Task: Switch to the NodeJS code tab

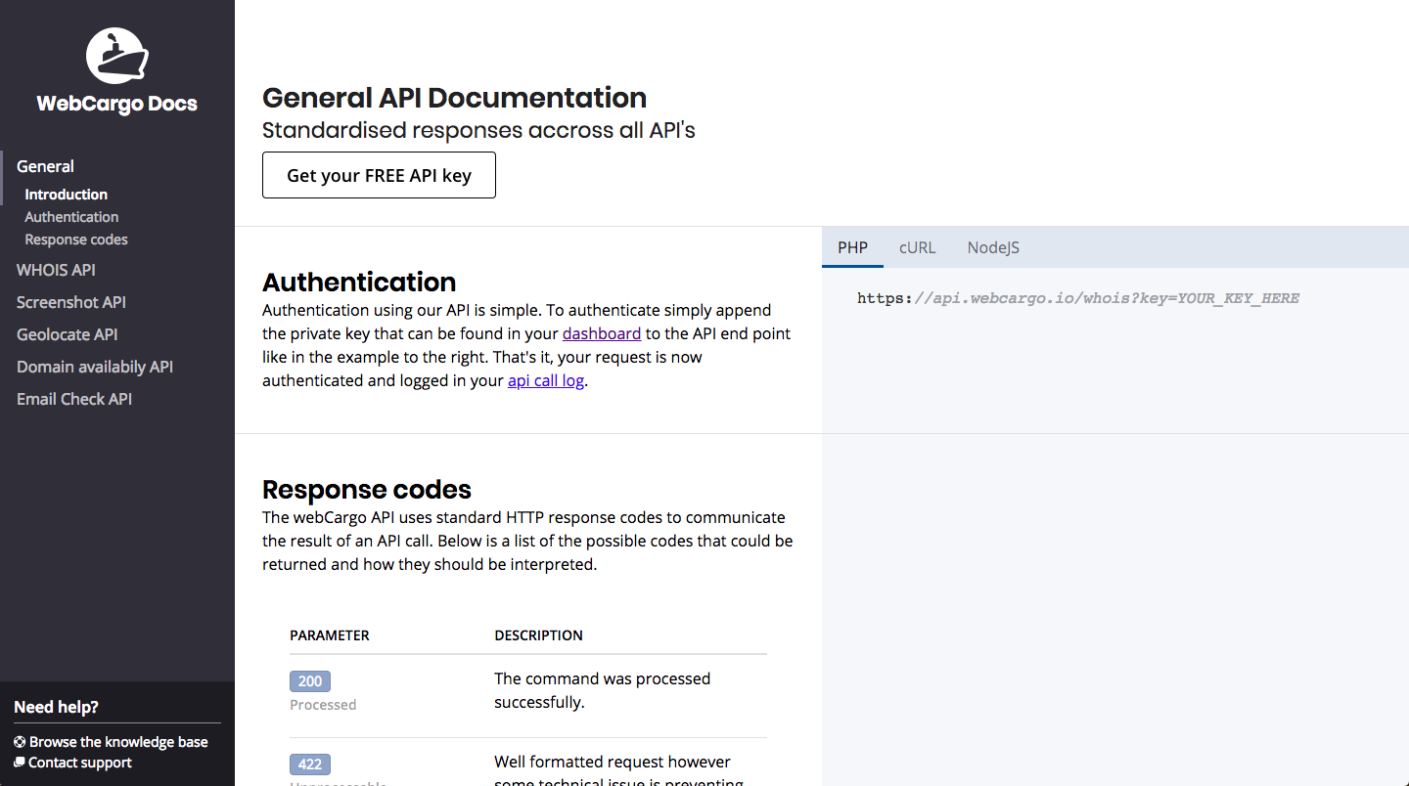Action: [993, 247]
